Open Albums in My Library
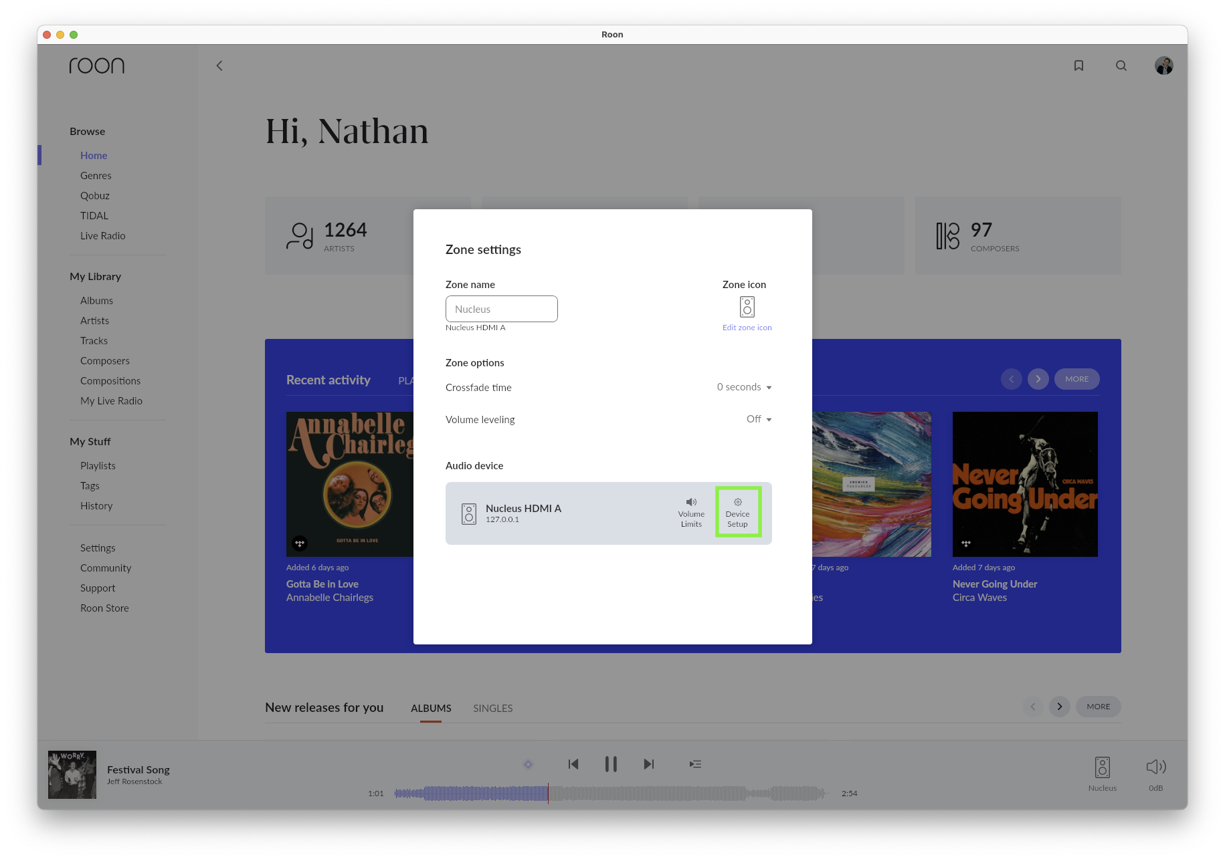Screen dimensions: 1225x859 click(x=96, y=300)
